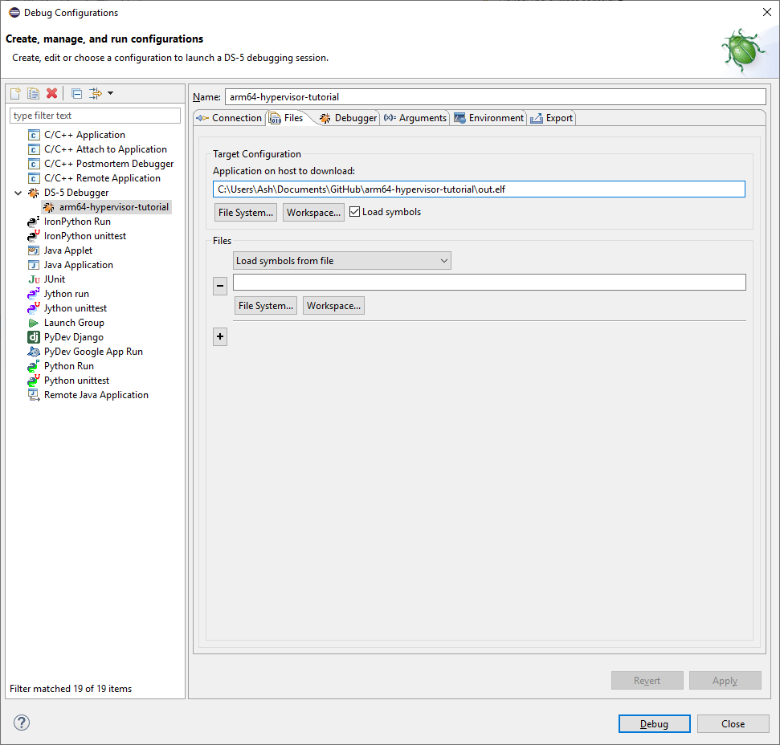Click the Jython unittest icon

[x=33, y=308]
